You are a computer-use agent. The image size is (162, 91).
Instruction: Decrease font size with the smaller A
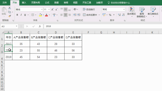(x=56, y=10)
